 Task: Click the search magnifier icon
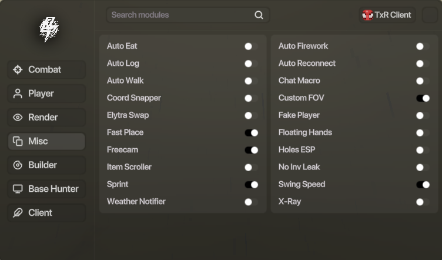(x=259, y=15)
